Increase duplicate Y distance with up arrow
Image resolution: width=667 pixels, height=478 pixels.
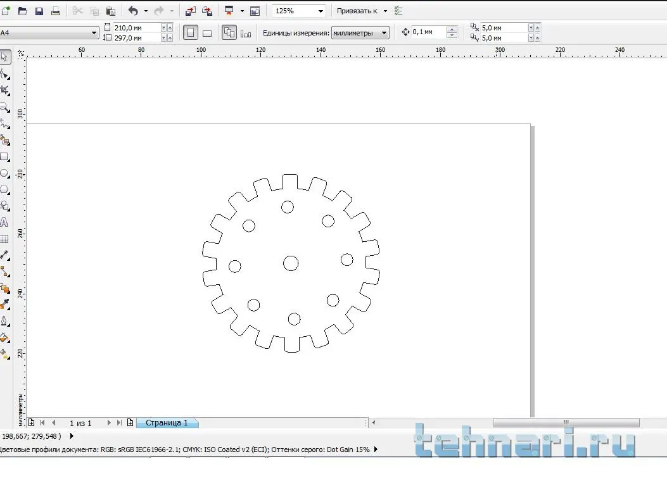[x=538, y=38]
